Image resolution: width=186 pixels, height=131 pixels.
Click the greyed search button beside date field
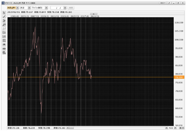(71, 8)
